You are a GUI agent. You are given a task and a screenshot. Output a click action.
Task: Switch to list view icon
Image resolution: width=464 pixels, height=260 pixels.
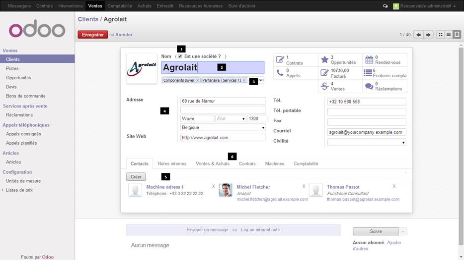(x=449, y=35)
